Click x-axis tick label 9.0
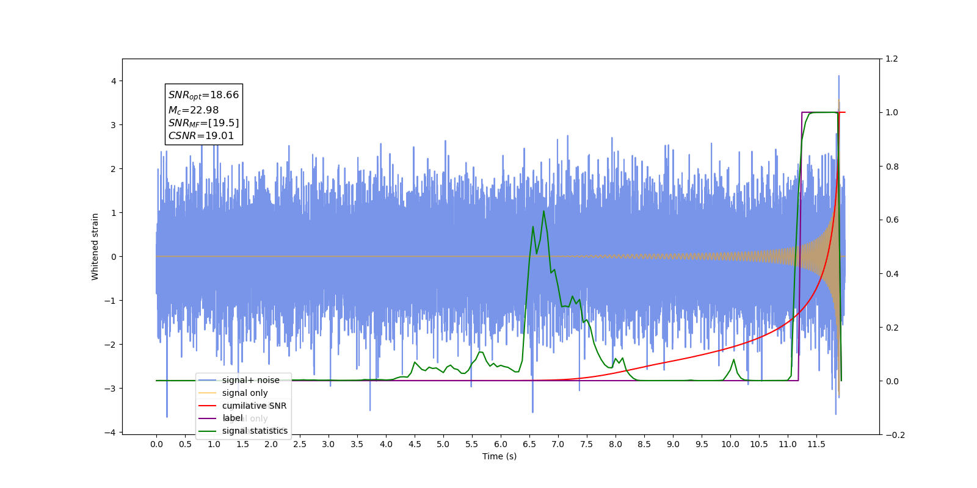 [x=673, y=444]
